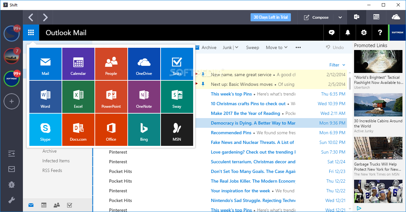Open the more actions ellipsis menu
The height and width of the screenshot is (212, 406).
pos(298,47)
